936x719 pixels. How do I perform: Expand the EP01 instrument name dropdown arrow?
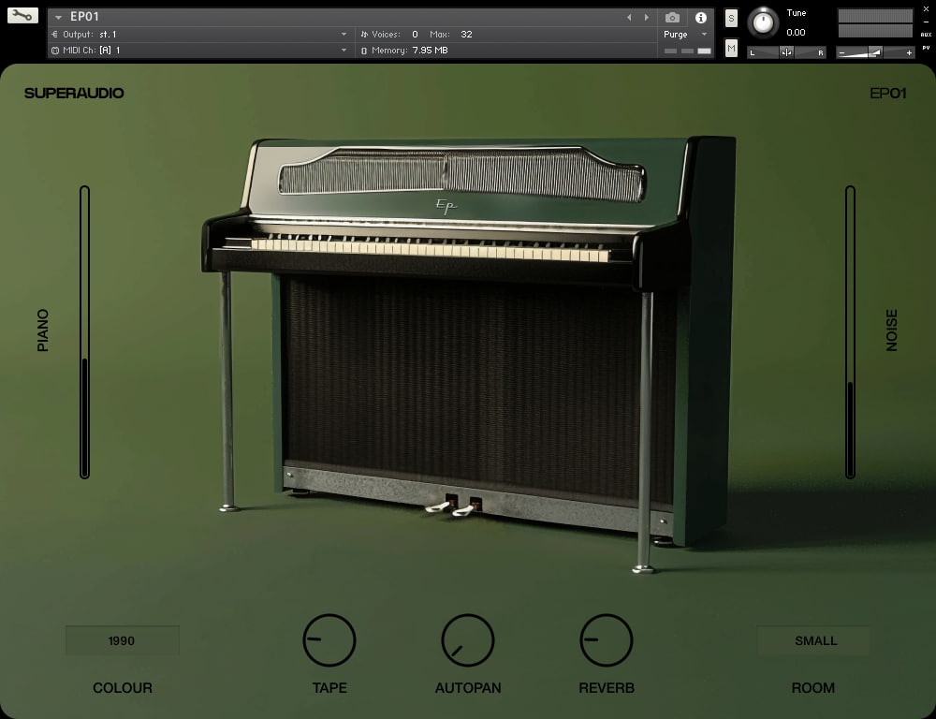(59, 17)
